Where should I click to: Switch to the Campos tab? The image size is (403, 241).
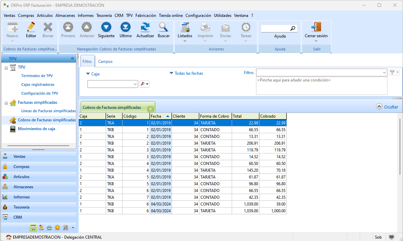point(105,62)
